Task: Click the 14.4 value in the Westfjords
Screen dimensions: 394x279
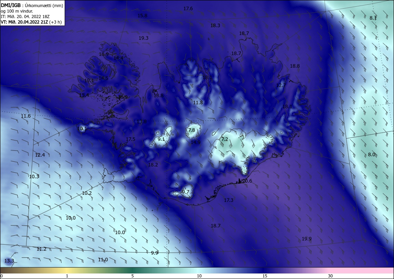Action: (x=119, y=58)
